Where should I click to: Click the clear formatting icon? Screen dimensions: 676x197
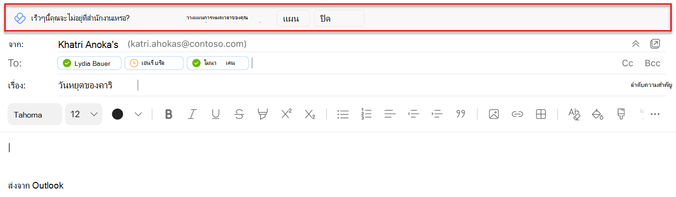[x=574, y=114]
